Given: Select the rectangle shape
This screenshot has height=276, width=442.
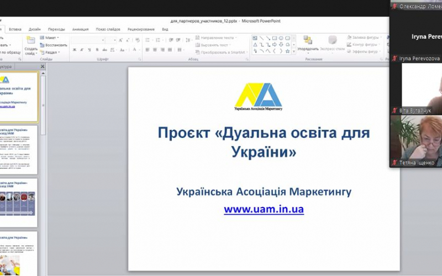Looking at the screenshot, I should pyautogui.click(x=274, y=38).
